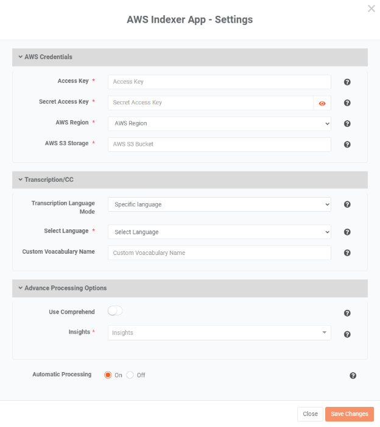Select Automatic Processing Off radio button
The height and width of the screenshot is (427, 380).
130,375
